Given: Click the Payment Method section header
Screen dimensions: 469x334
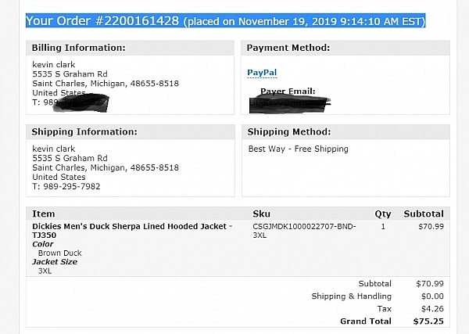Looking at the screenshot, I should click(x=288, y=48).
